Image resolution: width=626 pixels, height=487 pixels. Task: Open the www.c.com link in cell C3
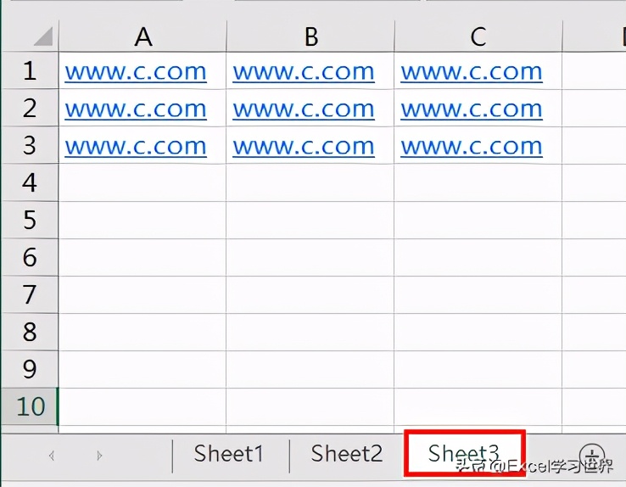coord(472,147)
